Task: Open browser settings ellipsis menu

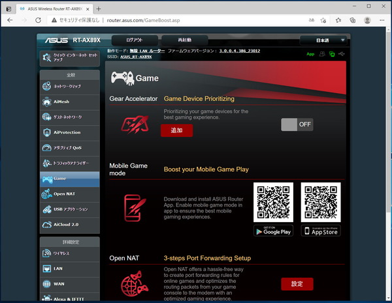Action: coord(382,20)
